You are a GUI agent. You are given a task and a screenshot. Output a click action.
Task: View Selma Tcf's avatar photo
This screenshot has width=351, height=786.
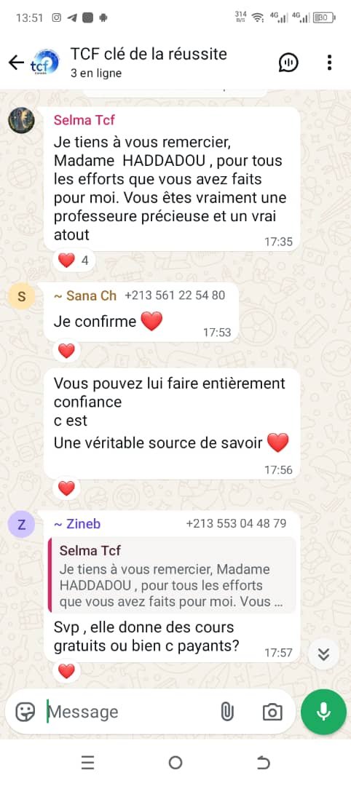point(22,120)
